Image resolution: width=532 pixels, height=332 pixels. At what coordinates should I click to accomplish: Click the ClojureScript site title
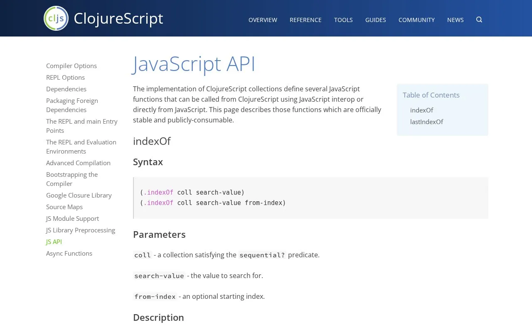[118, 18]
